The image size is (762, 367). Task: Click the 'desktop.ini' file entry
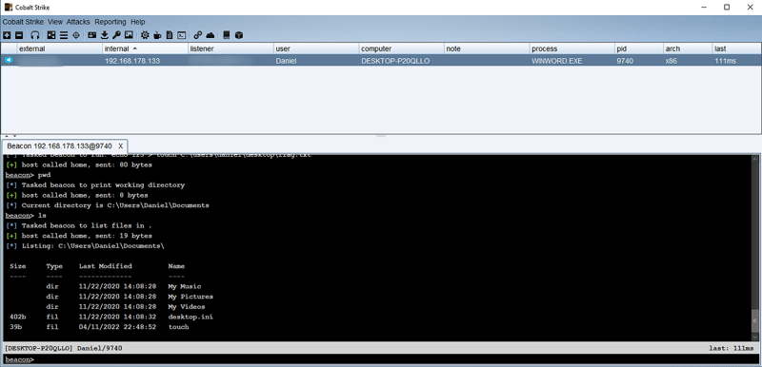click(x=190, y=317)
